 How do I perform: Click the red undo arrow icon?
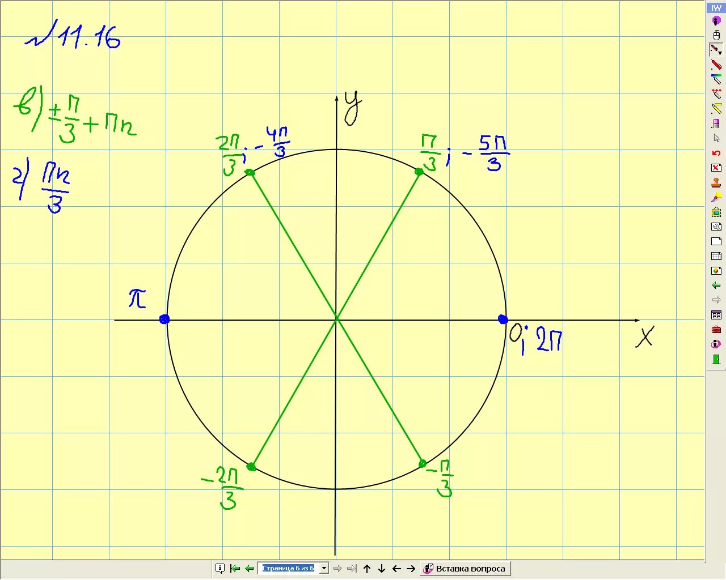716,153
